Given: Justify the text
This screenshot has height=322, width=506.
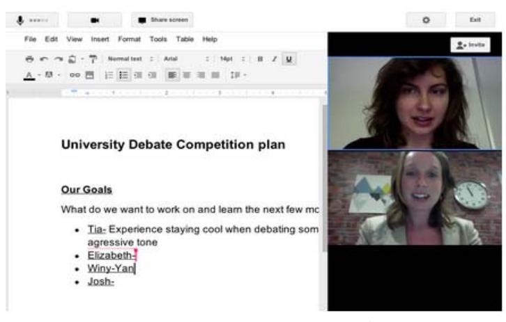Looking at the screenshot, I should 215,75.
